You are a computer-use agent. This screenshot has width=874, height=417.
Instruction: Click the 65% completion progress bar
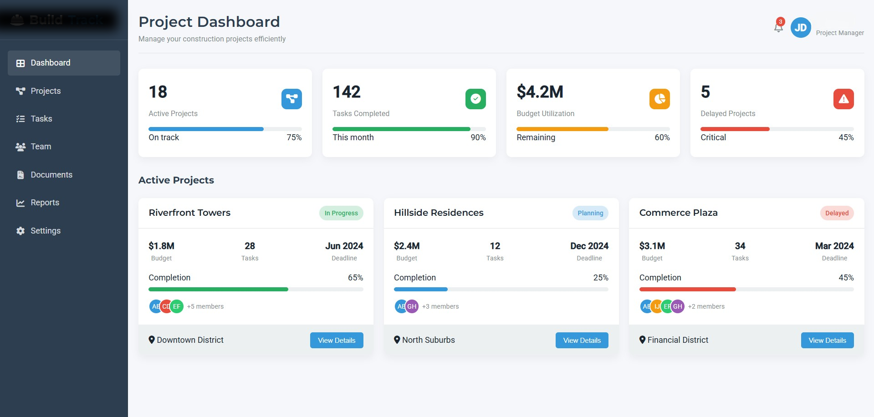tap(255, 289)
